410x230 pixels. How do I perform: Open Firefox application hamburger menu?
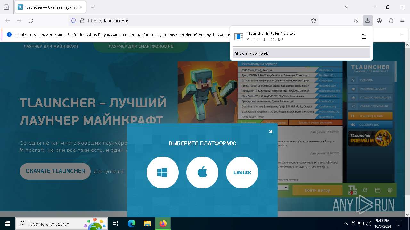[x=402, y=21]
